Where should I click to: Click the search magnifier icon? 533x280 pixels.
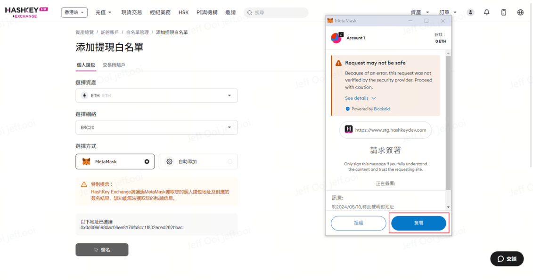[249, 13]
